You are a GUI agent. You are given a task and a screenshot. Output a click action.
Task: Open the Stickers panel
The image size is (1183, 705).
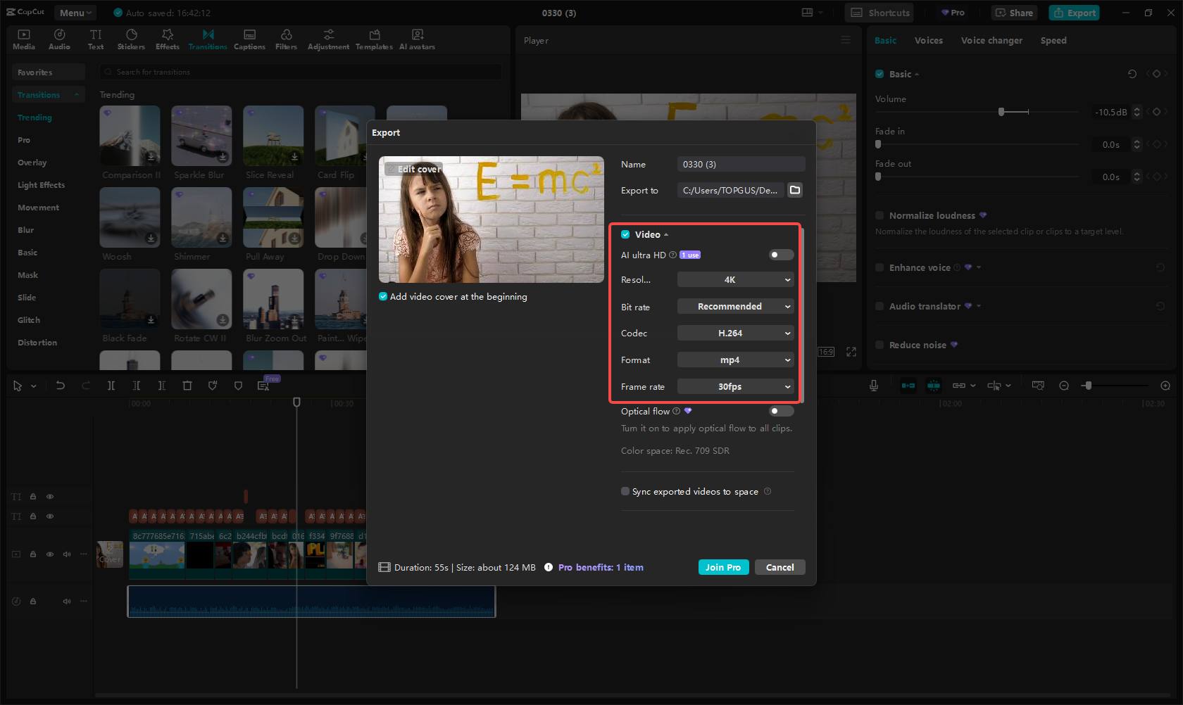pyautogui.click(x=131, y=39)
